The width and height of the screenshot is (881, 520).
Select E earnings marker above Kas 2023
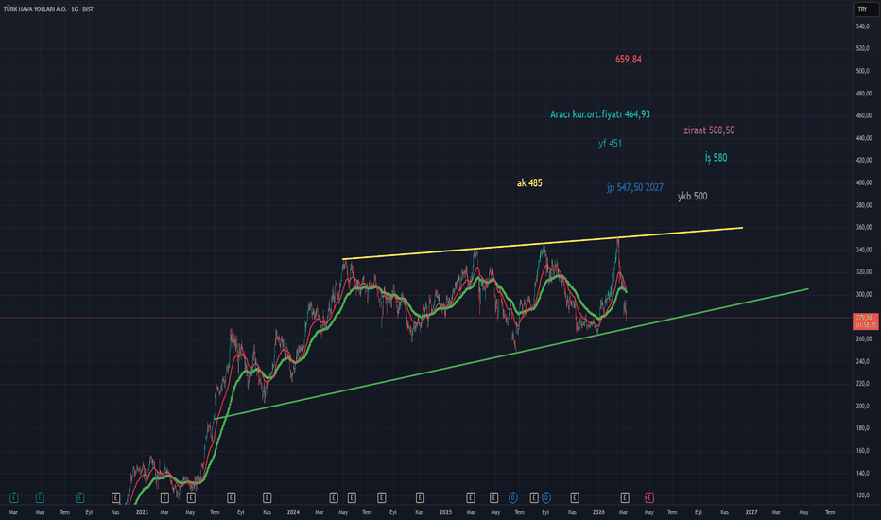[x=267, y=497]
